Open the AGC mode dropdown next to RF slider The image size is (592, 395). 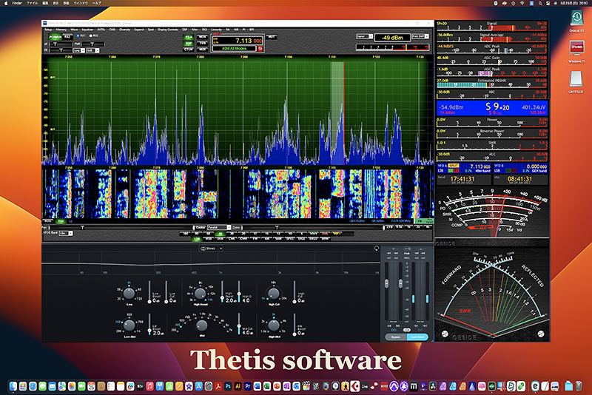[78, 50]
